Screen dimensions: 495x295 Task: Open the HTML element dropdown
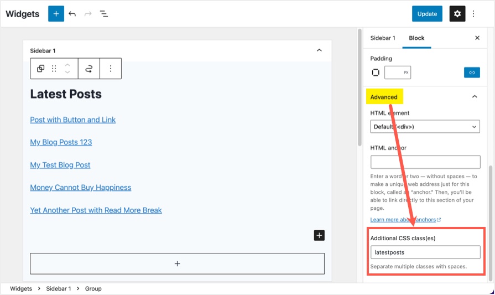[425, 127]
